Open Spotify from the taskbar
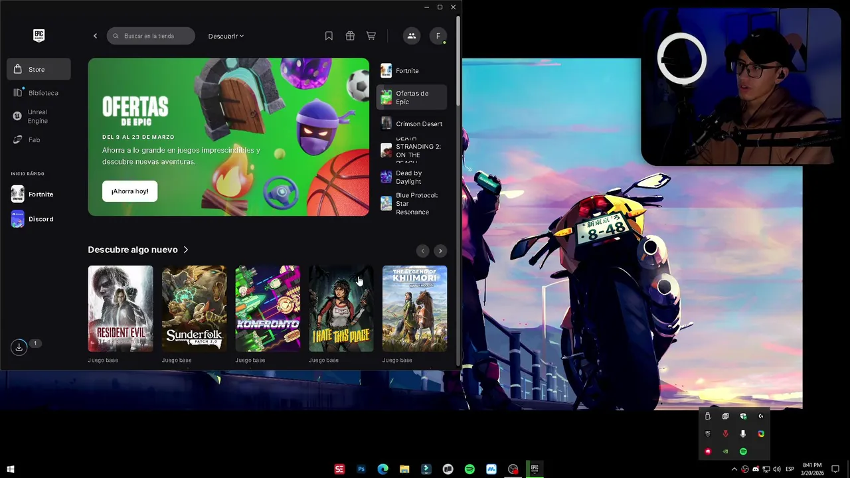The image size is (850, 478). (x=469, y=469)
